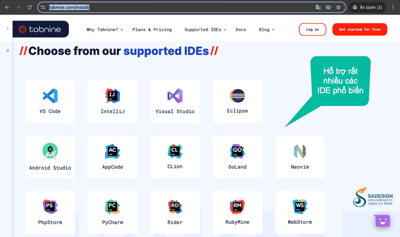
Task: Click the 'Visual Studio' label text
Action: point(175,111)
